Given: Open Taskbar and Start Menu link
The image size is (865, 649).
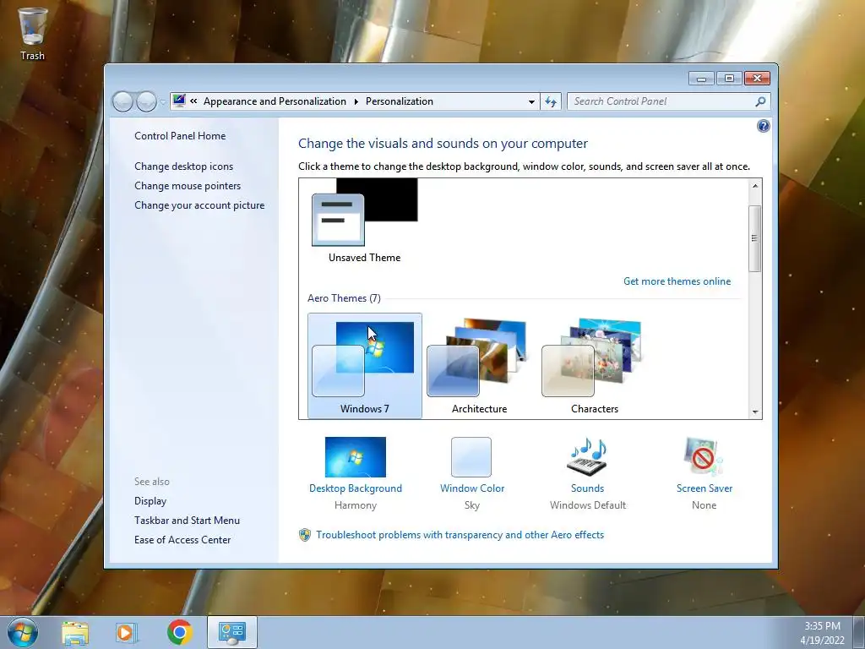Looking at the screenshot, I should point(187,520).
